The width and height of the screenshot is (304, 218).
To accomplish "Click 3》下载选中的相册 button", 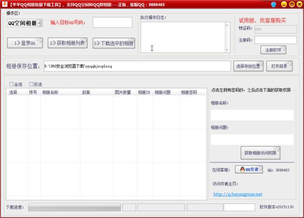I will pyautogui.click(x=114, y=43).
